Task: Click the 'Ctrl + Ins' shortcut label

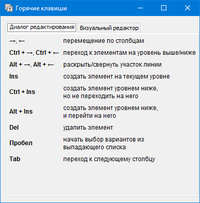Action: click(22, 92)
